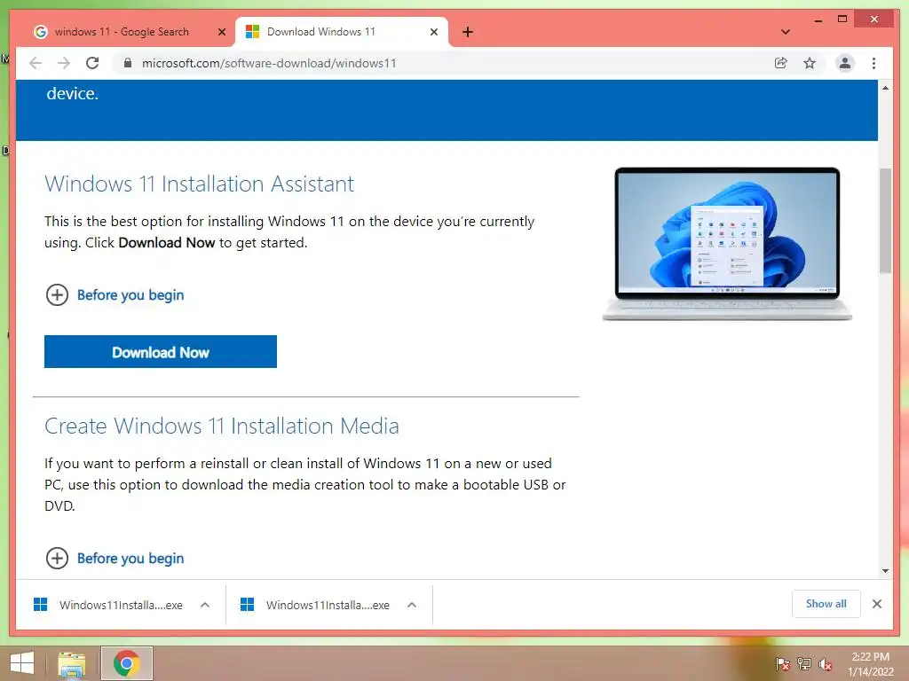This screenshot has width=909, height=681.
Task: Open options arrow for second download
Action: point(412,605)
